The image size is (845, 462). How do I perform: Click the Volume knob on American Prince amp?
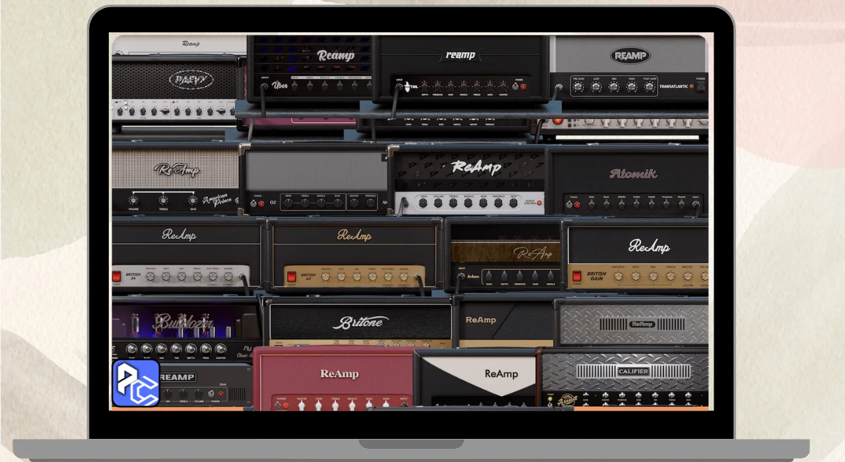(133, 200)
